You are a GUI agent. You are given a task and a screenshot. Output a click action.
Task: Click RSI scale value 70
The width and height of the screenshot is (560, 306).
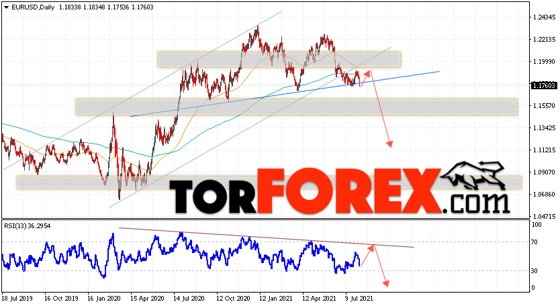[x=534, y=242]
